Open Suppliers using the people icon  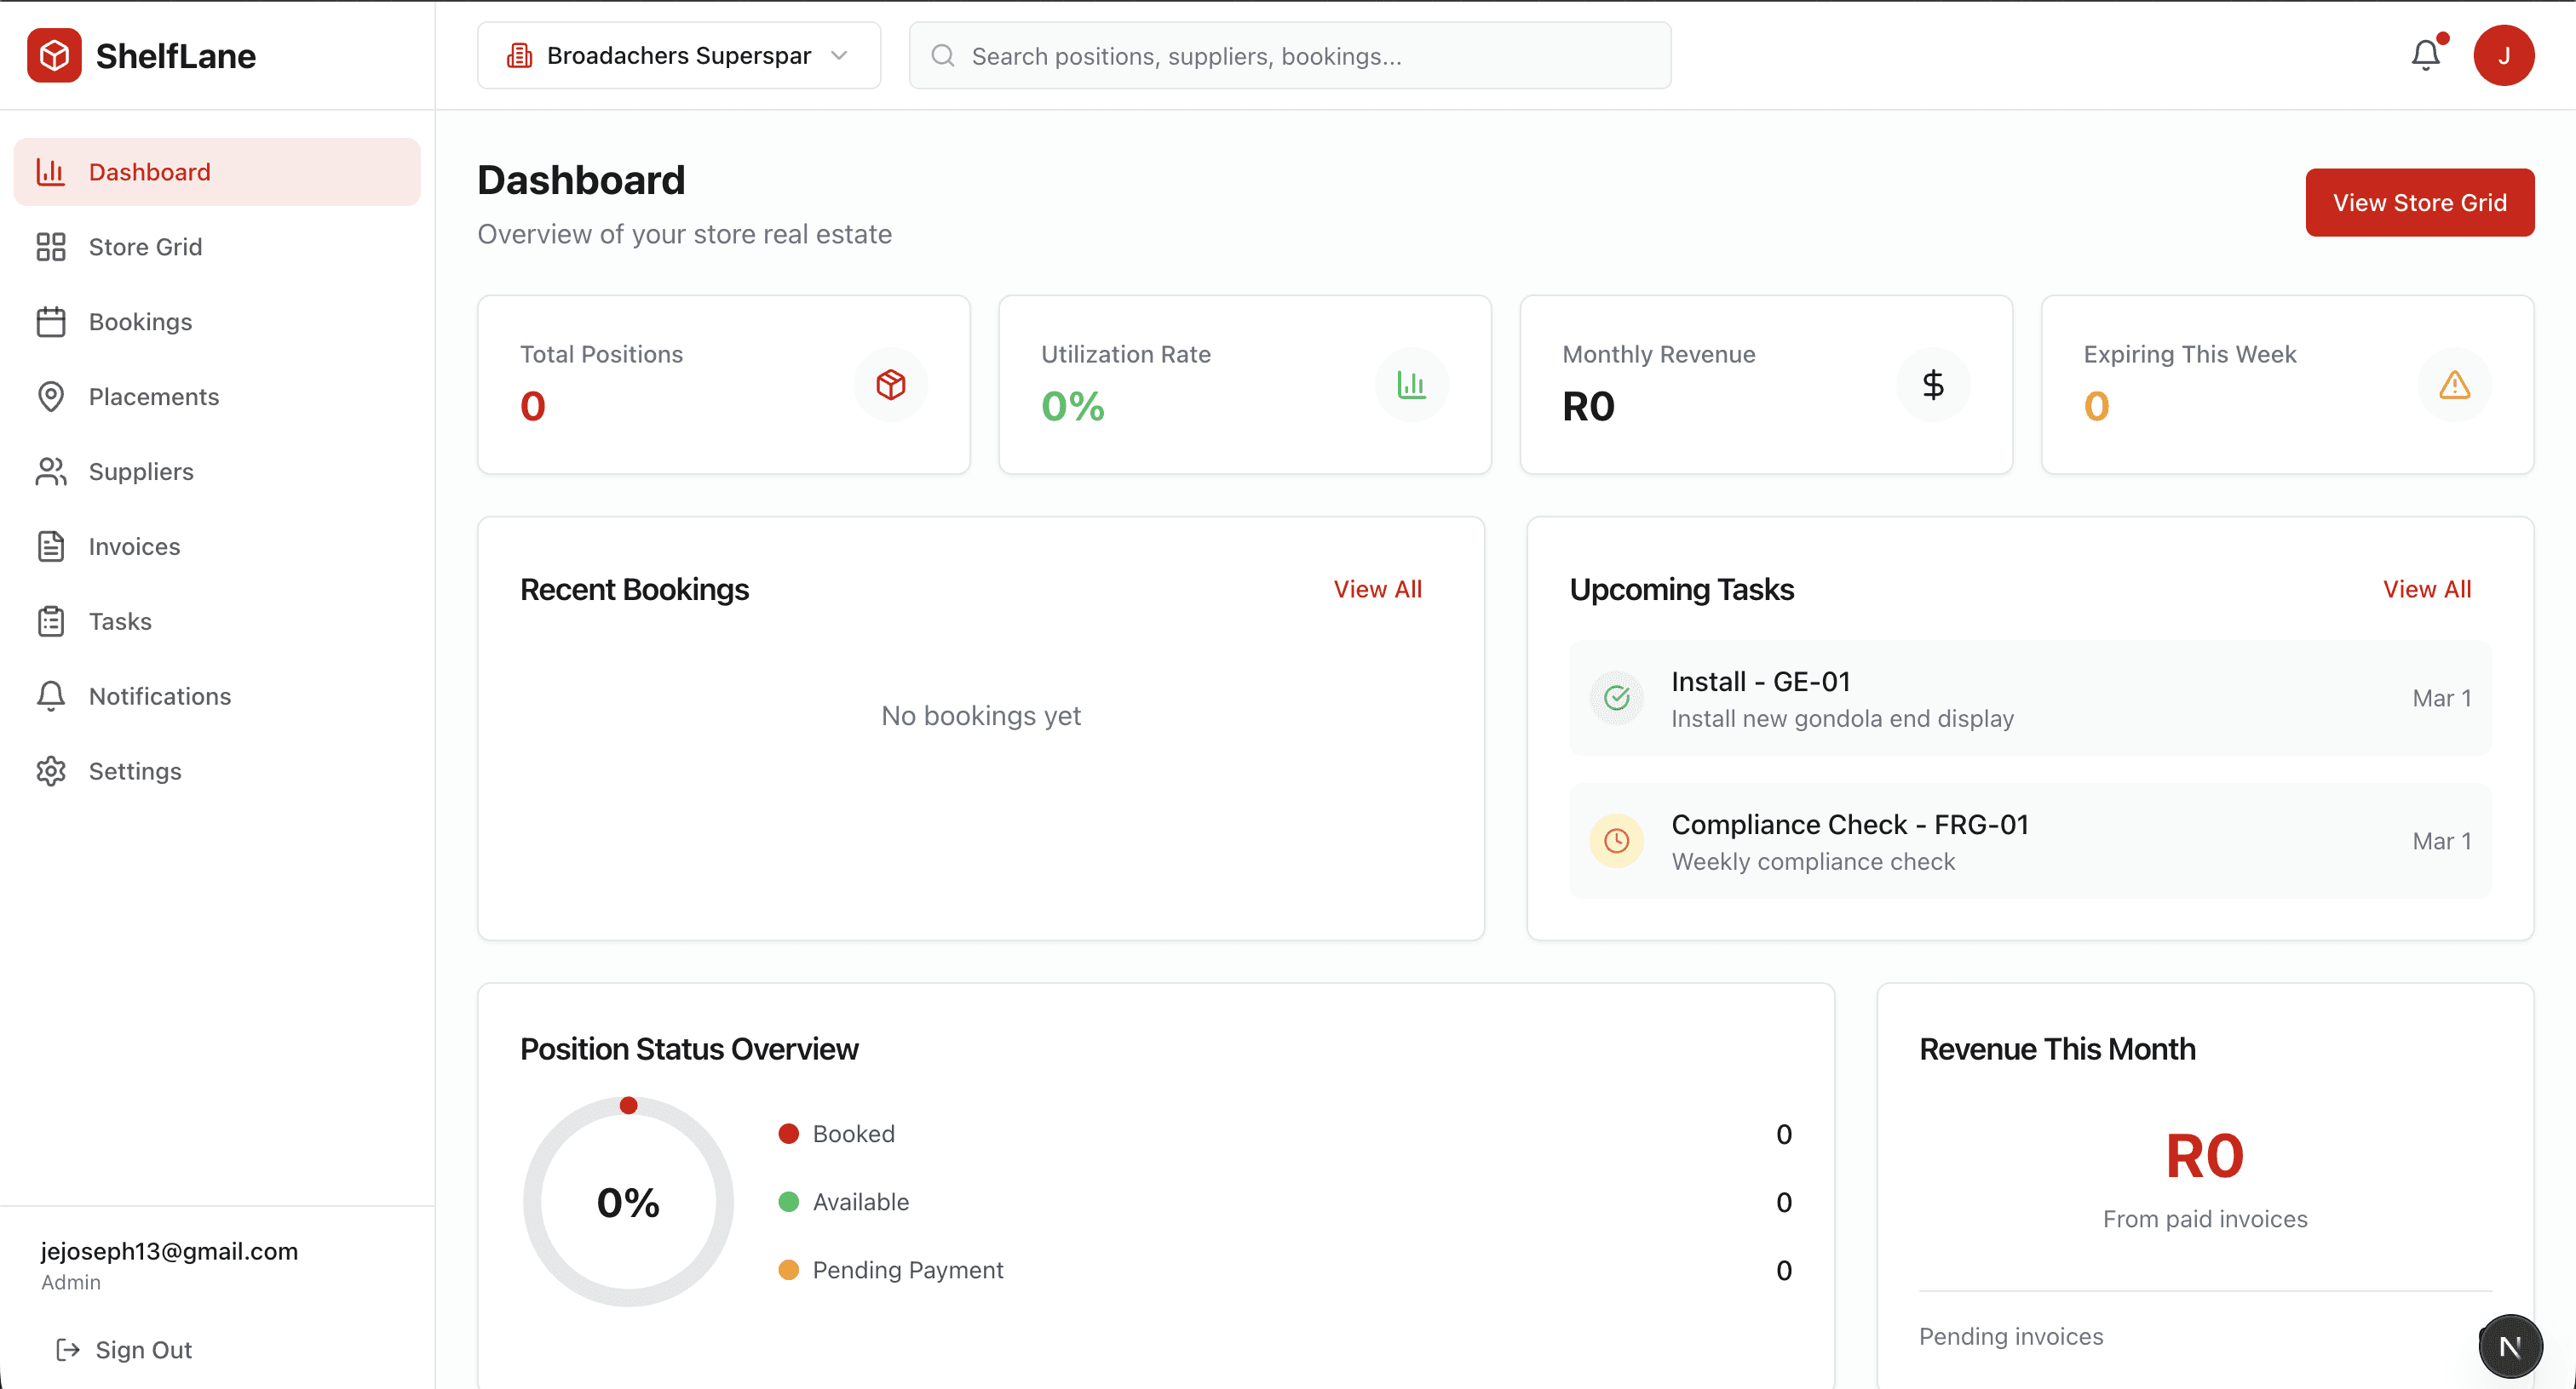pyautogui.click(x=51, y=471)
